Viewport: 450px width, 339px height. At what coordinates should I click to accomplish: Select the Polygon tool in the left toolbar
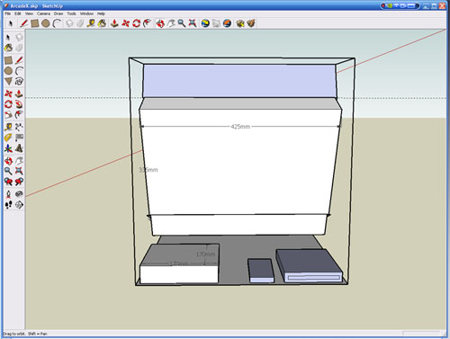(x=8, y=81)
